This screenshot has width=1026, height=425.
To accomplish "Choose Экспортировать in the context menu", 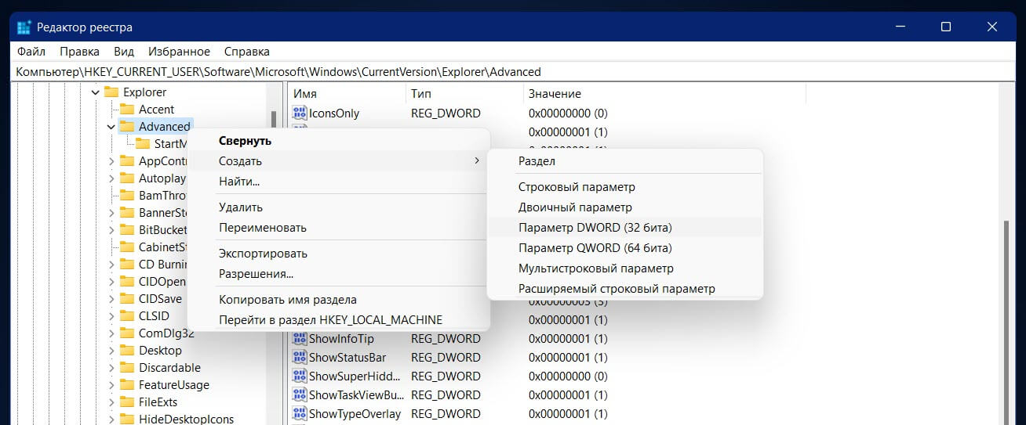I will (x=339, y=254).
